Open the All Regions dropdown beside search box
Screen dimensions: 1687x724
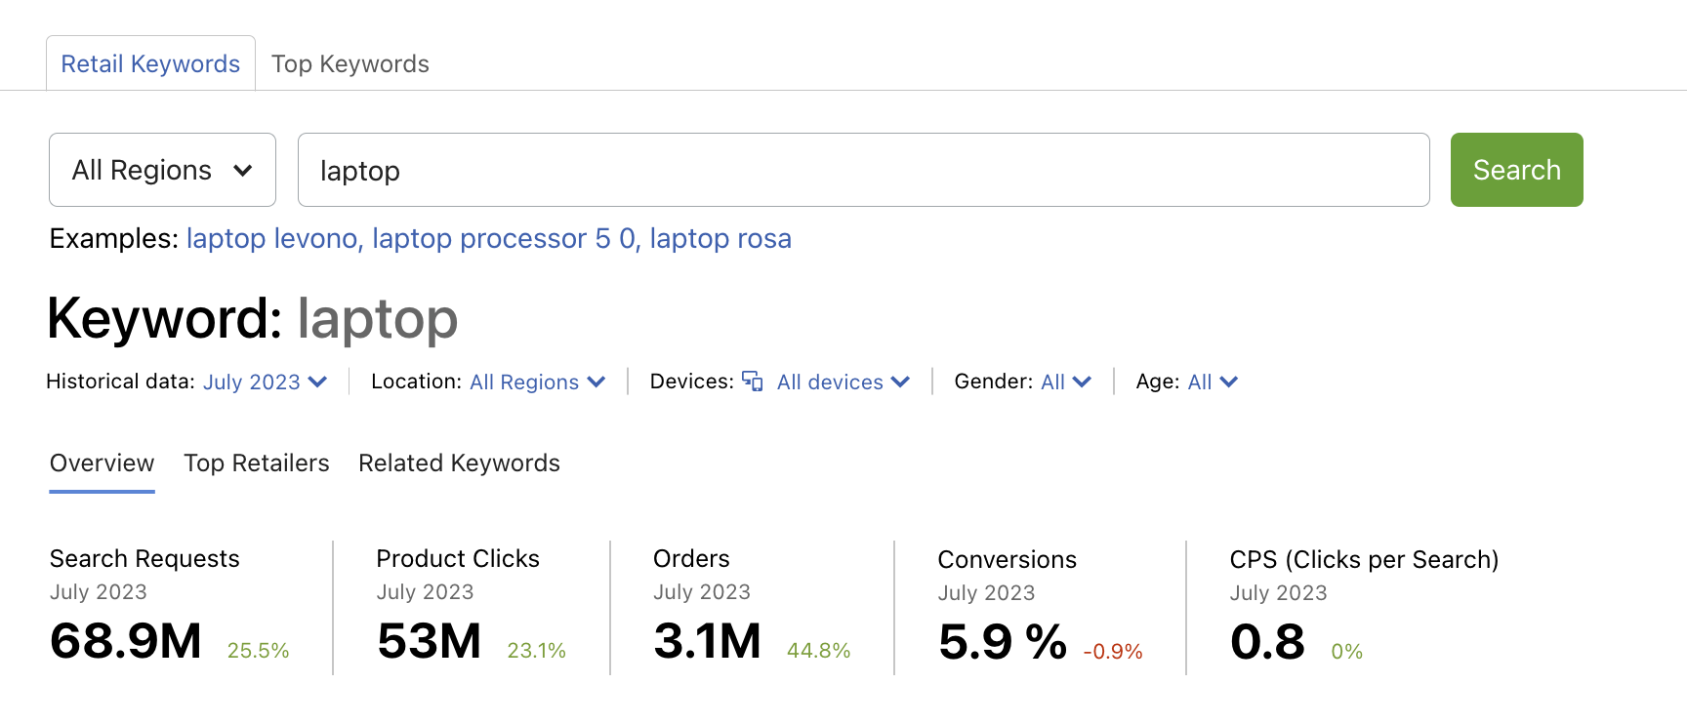162,170
